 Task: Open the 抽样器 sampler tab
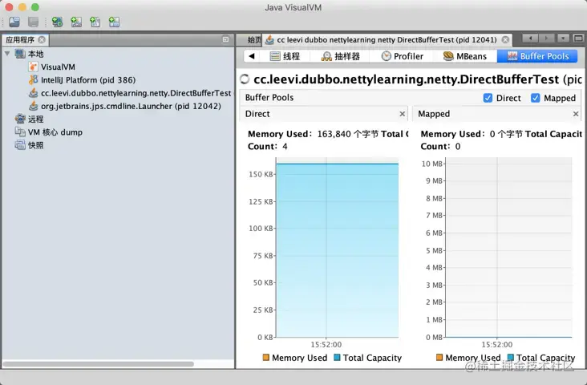pyautogui.click(x=340, y=56)
